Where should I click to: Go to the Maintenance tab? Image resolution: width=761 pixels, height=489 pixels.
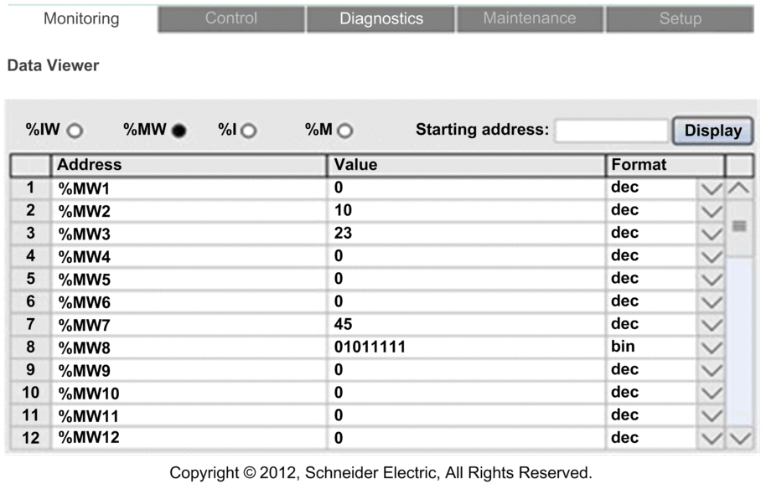click(x=530, y=18)
